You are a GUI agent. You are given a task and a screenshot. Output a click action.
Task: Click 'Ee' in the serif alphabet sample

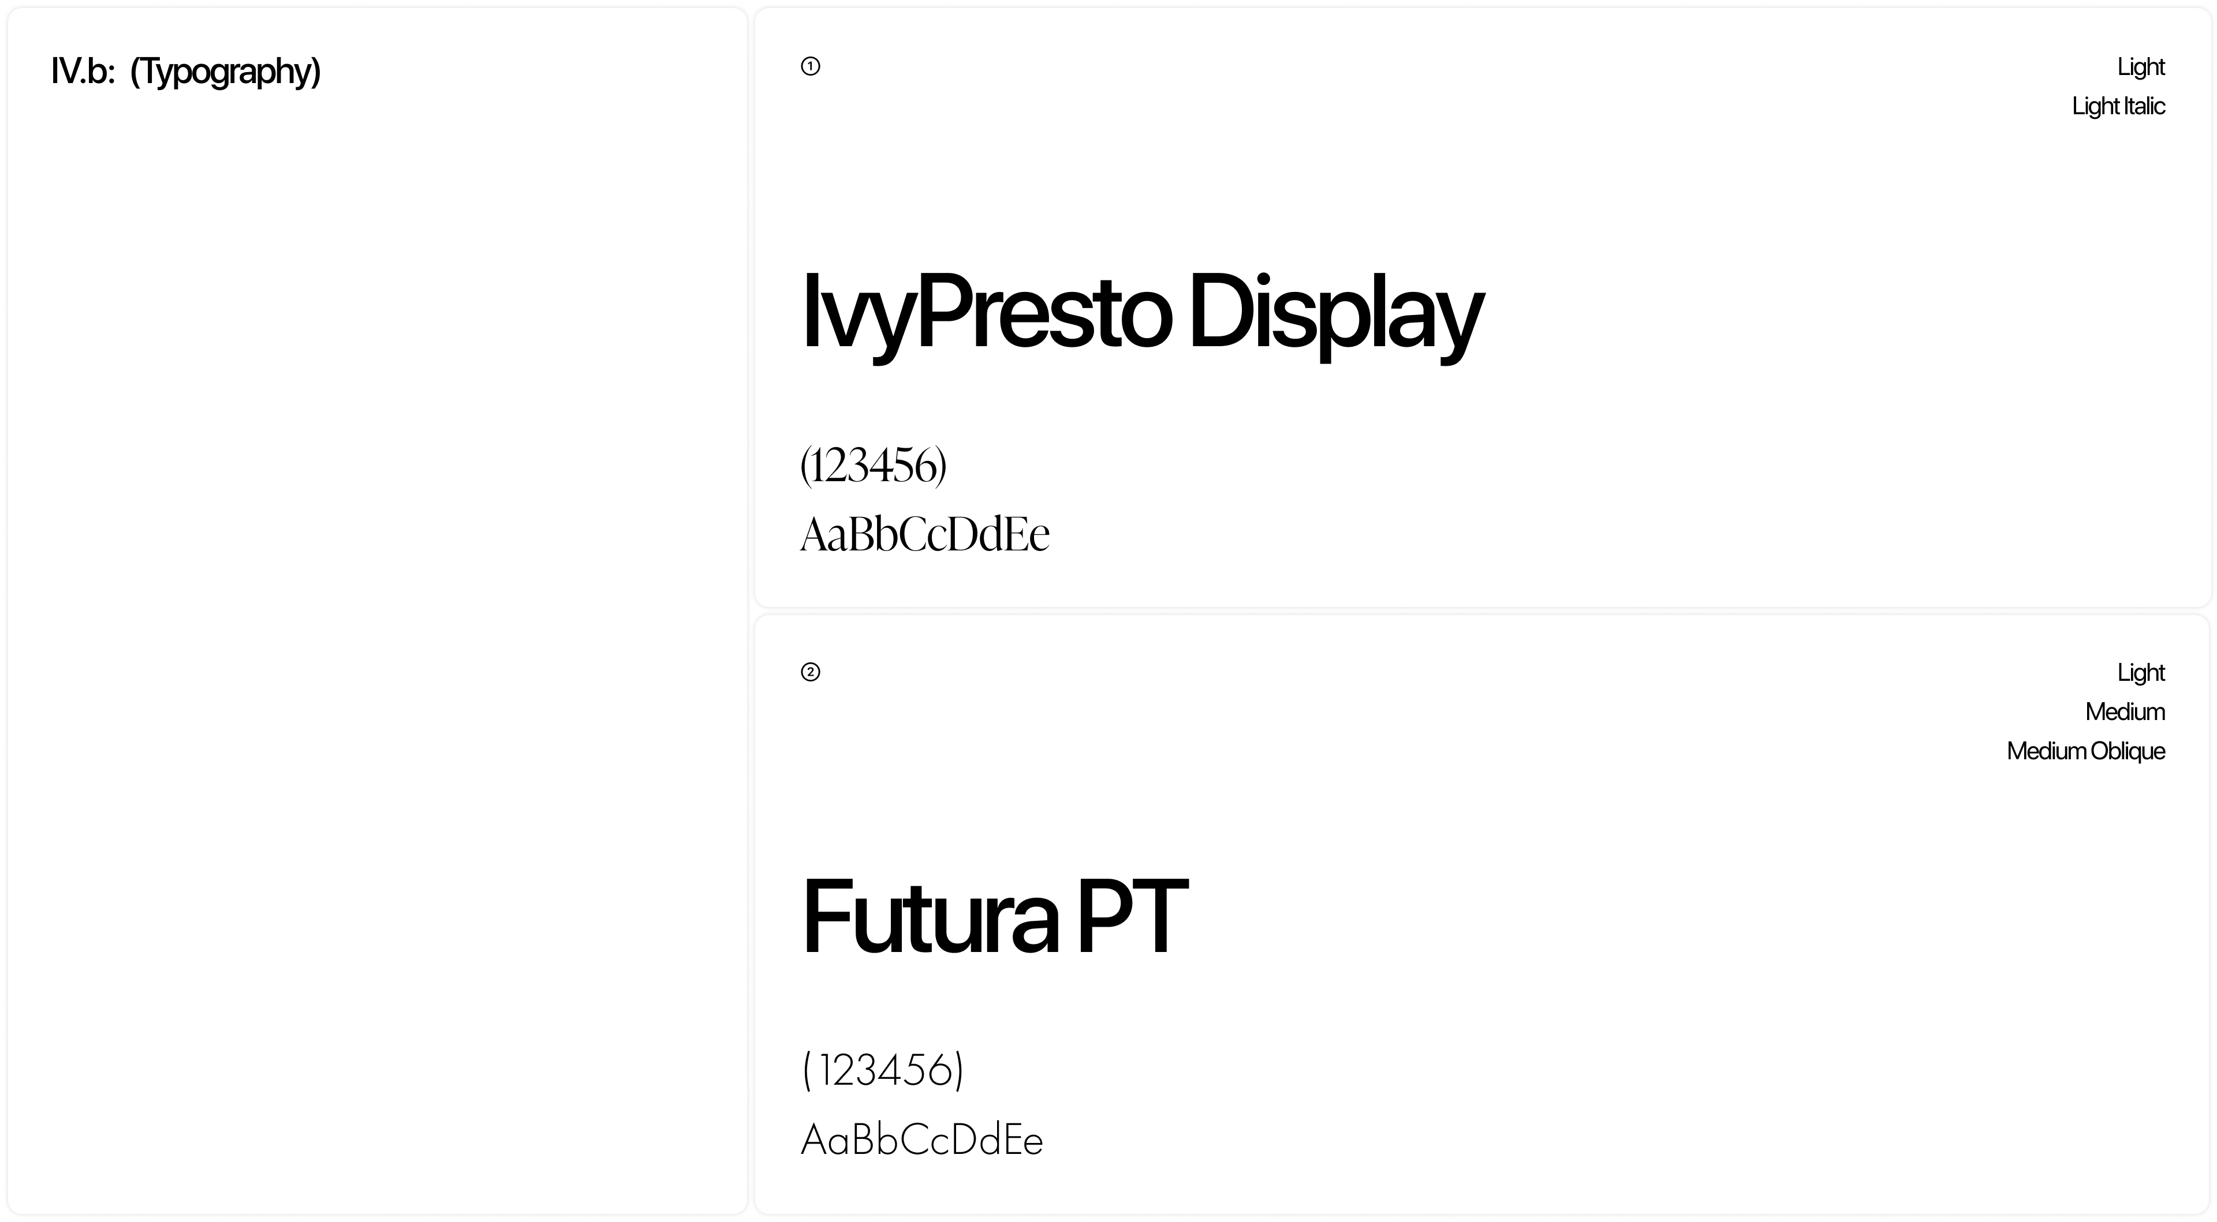click(1027, 534)
